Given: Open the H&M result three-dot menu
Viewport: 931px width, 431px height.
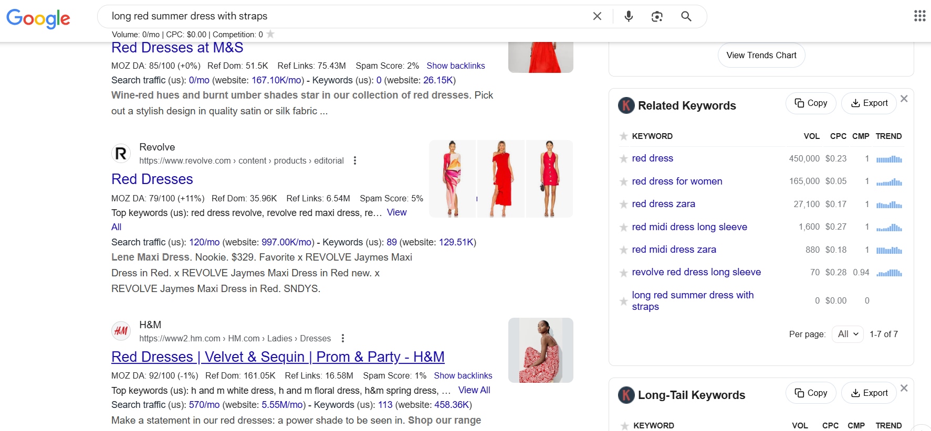Looking at the screenshot, I should coord(343,338).
